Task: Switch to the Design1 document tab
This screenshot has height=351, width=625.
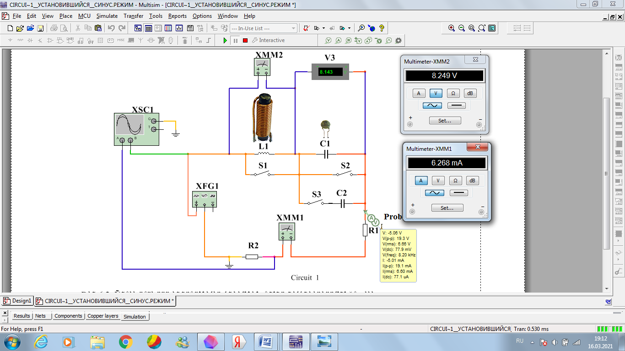Action: point(17,301)
